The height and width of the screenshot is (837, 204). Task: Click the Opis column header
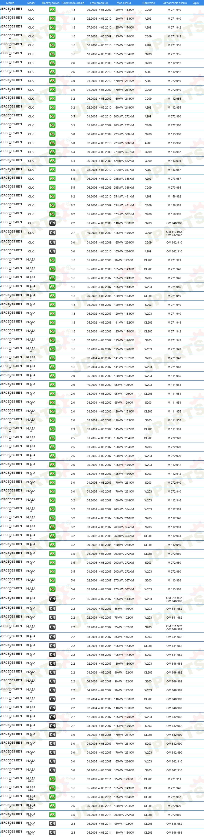click(x=196, y=3)
